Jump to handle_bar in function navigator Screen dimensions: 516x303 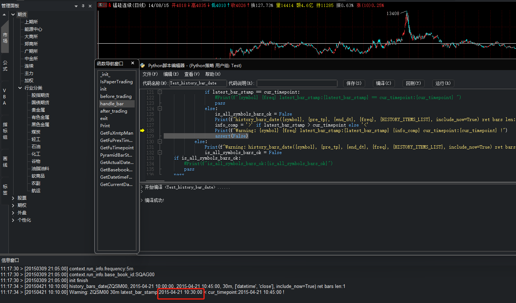tap(117, 104)
